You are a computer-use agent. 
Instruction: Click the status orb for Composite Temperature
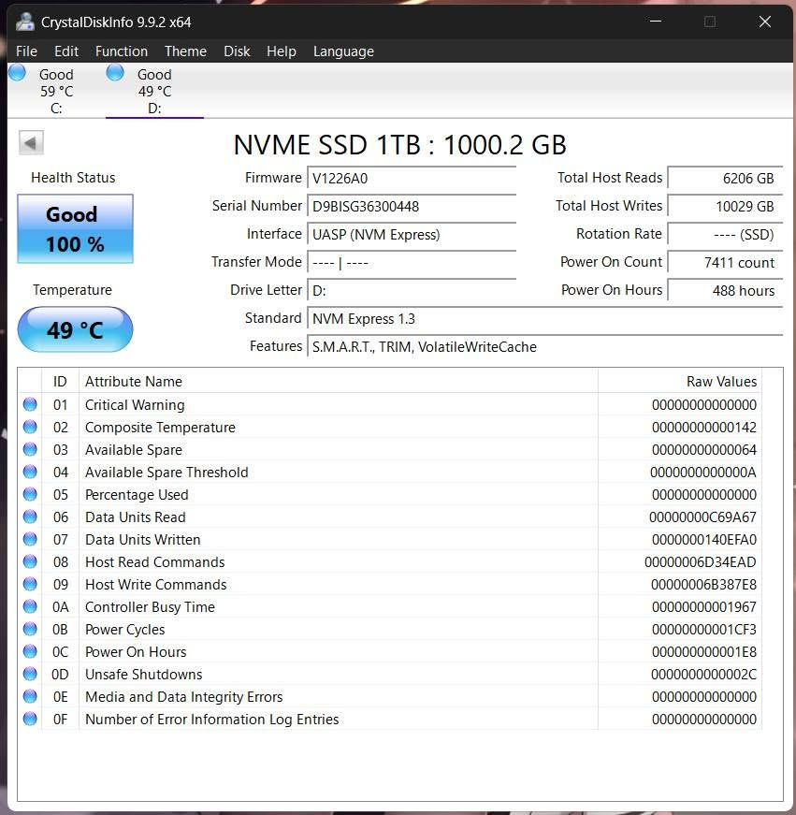tap(30, 427)
